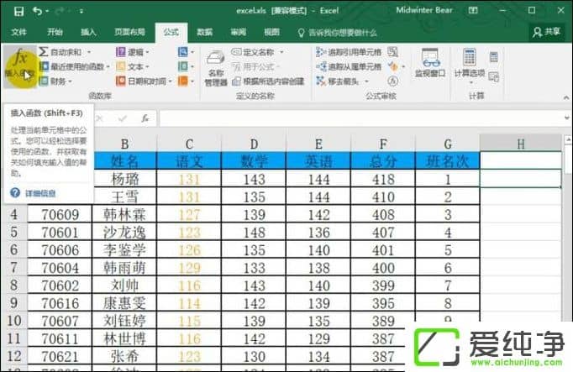Click Create from Selection
The height and width of the screenshot is (372, 573).
[x=269, y=81]
